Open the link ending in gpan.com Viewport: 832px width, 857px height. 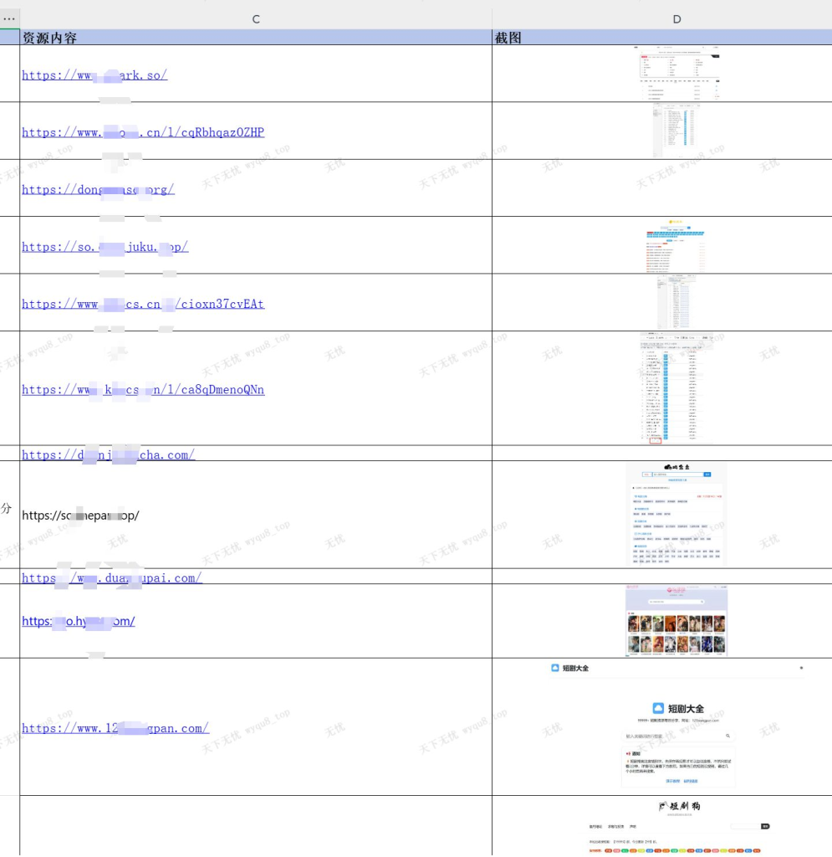[115, 728]
